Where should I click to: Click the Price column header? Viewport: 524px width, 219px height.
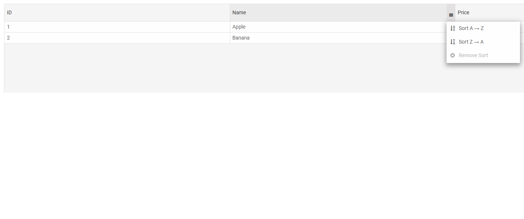pyautogui.click(x=463, y=12)
